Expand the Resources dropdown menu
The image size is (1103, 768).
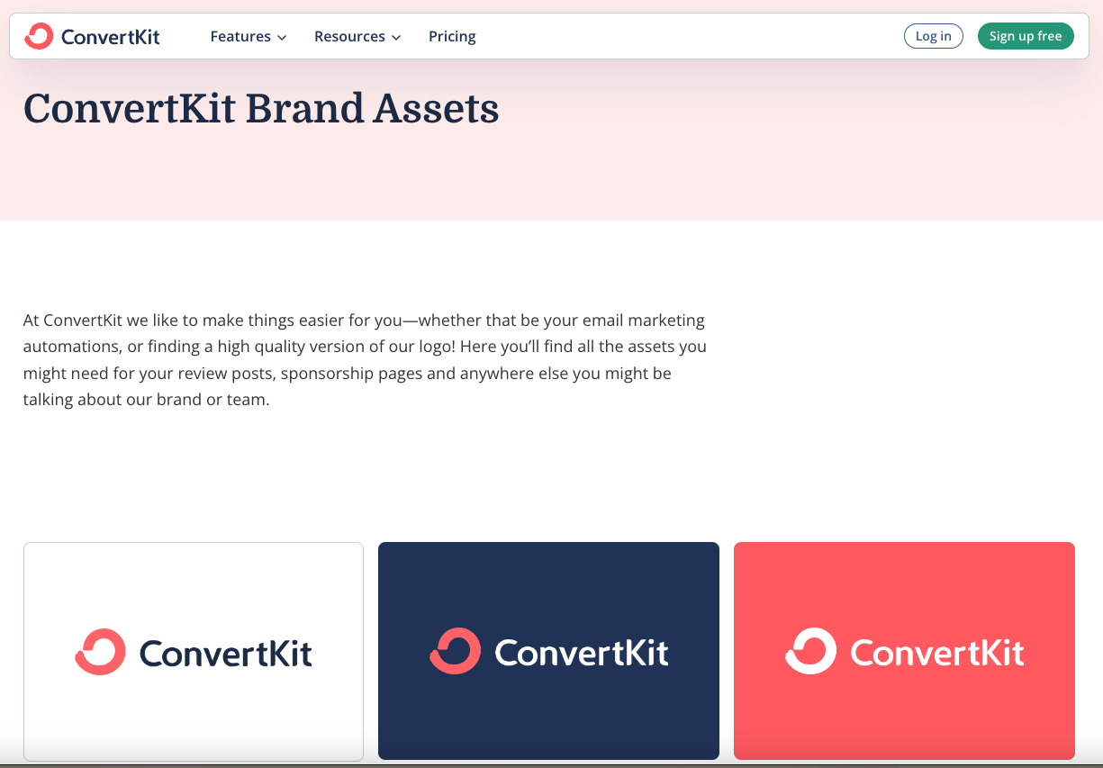(x=357, y=36)
